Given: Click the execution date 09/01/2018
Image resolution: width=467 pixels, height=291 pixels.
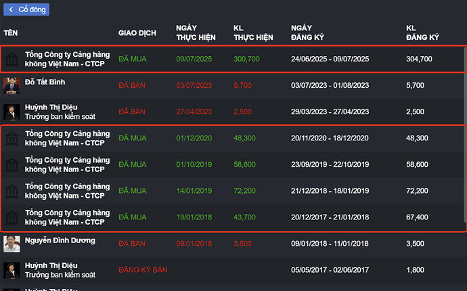Looking at the screenshot, I should 194,244.
